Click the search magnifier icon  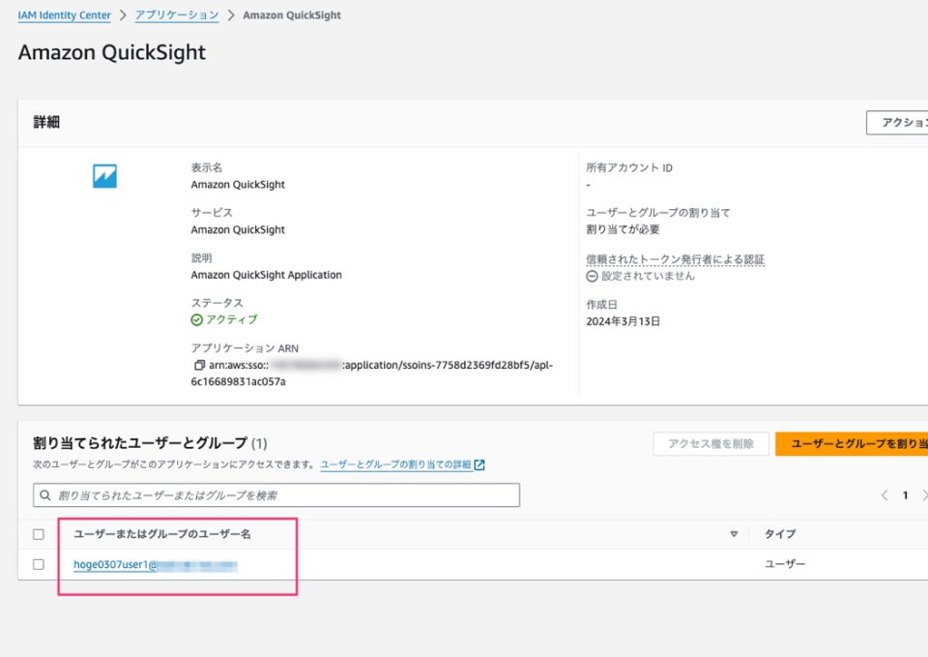[x=45, y=494]
